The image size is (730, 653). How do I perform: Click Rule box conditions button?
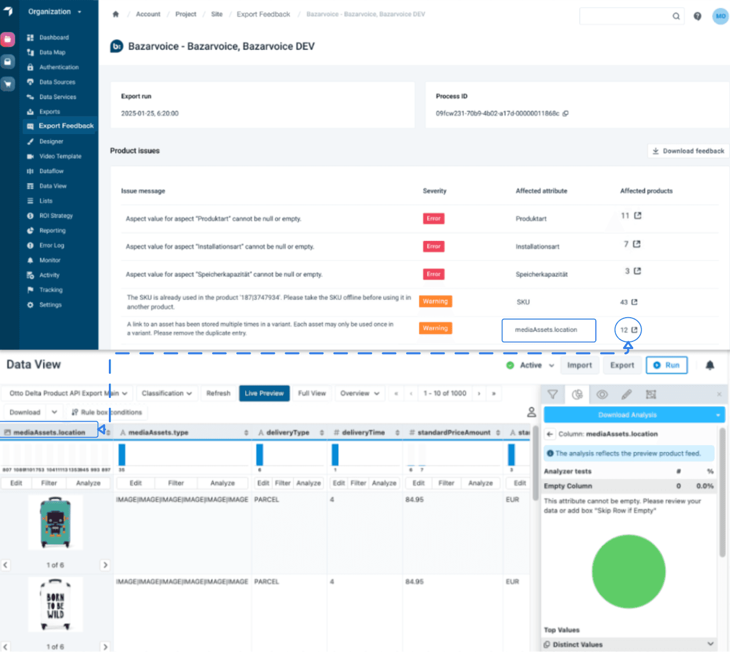(x=107, y=412)
